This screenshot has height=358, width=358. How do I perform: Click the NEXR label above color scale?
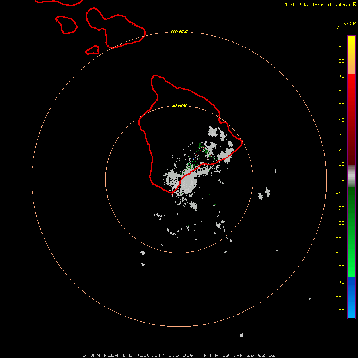(350, 24)
